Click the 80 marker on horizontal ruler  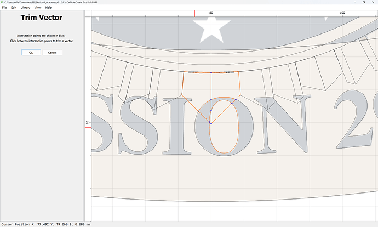click(x=211, y=13)
